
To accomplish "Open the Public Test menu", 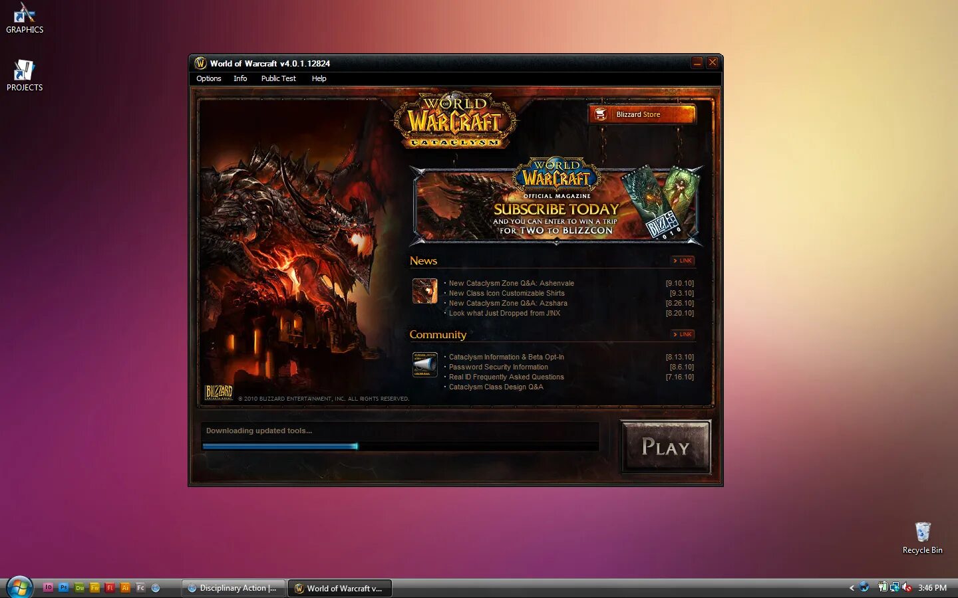I will [278, 78].
